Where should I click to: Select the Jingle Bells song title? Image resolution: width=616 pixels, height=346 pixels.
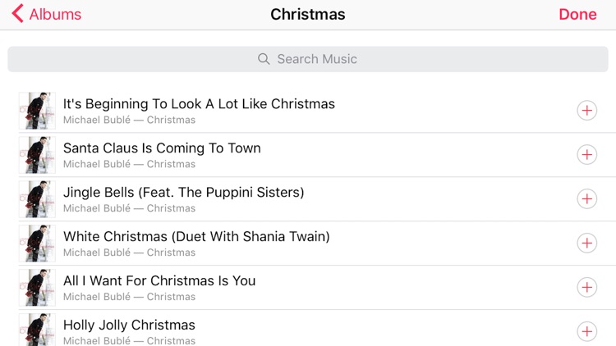[183, 192]
